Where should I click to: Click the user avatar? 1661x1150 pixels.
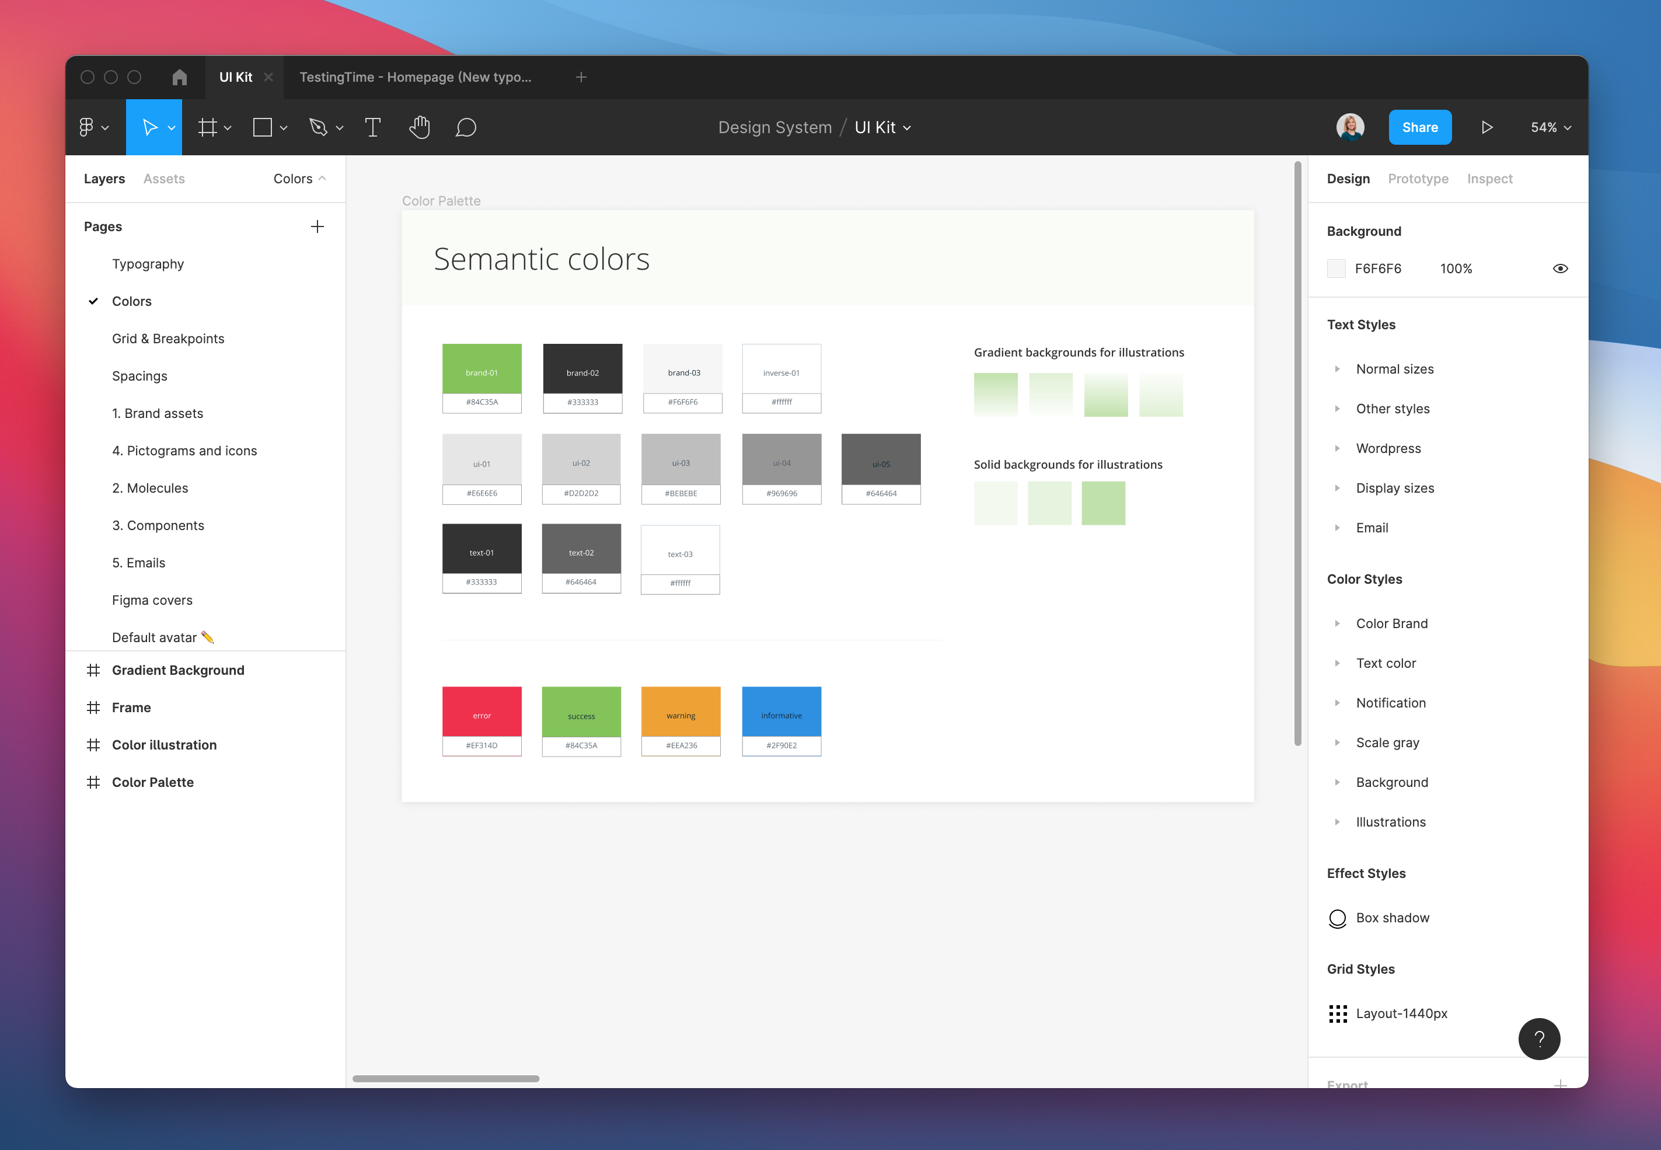[1350, 127]
